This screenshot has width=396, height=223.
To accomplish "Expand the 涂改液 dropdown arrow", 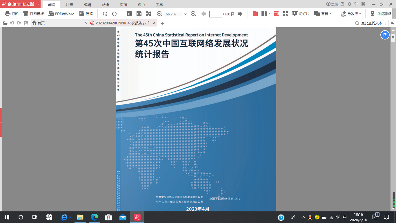I will click(x=360, y=14).
